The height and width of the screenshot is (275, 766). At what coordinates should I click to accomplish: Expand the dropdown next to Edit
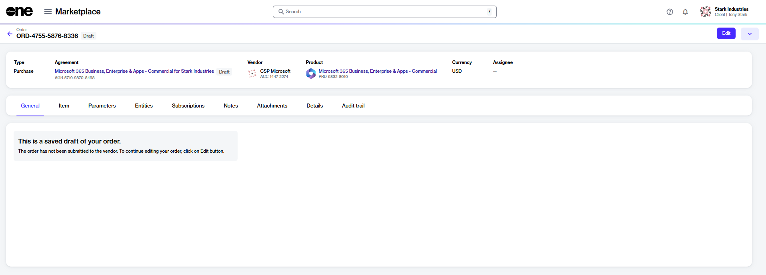[750, 34]
